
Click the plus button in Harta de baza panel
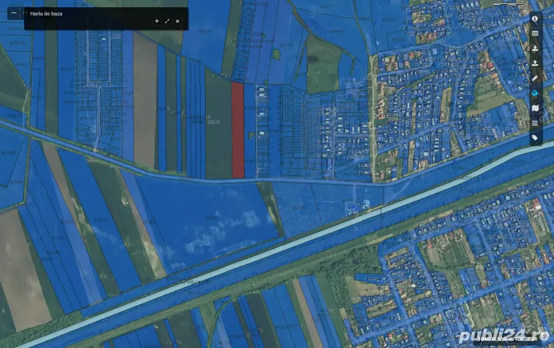[x=157, y=21]
